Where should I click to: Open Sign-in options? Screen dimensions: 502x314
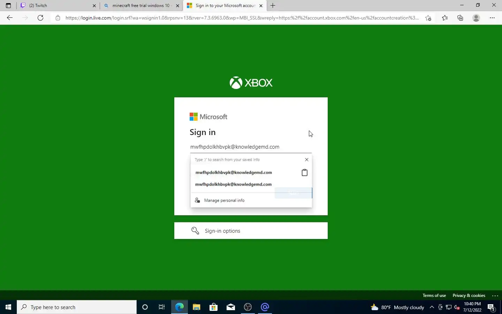coord(251,231)
